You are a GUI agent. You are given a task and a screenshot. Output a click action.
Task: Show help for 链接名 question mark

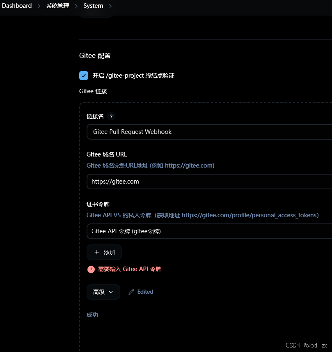point(111,116)
